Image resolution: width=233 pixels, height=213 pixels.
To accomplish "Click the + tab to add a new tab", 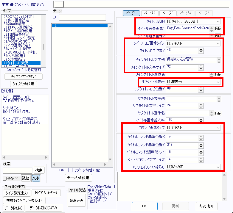I will click(x=59, y=3).
